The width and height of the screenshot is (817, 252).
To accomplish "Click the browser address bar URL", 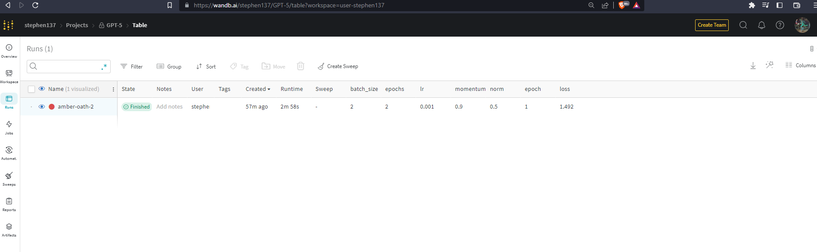I will tap(289, 5).
